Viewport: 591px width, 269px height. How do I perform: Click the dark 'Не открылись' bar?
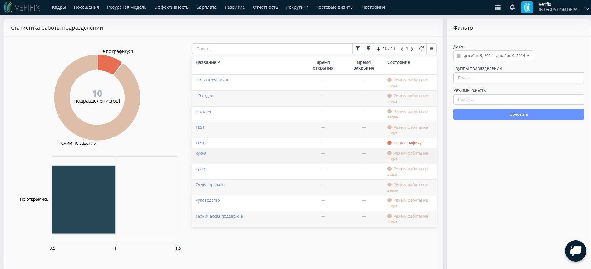84,199
